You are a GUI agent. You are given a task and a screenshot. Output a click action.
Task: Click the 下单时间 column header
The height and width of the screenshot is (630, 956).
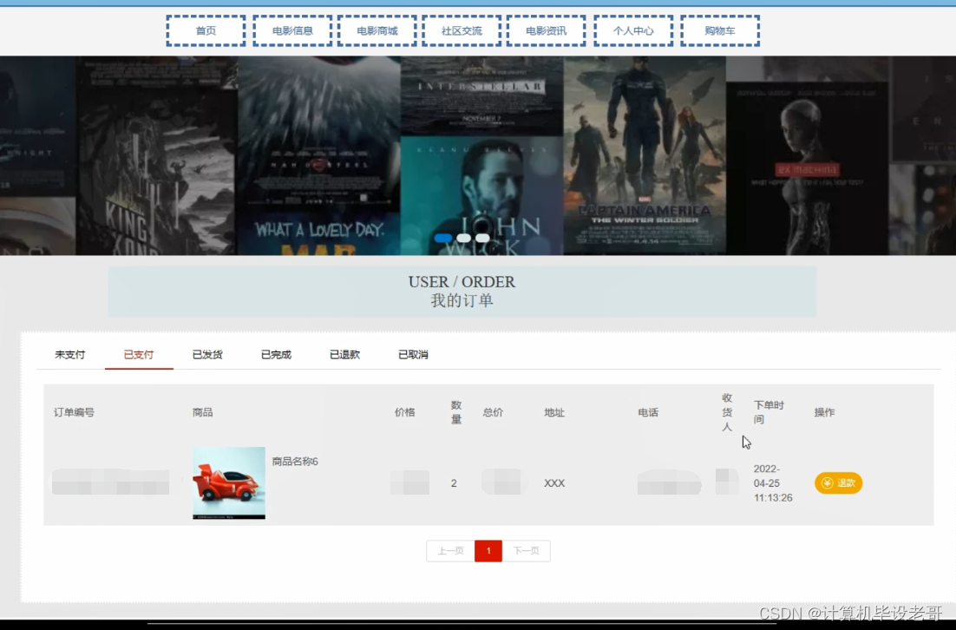(x=769, y=412)
